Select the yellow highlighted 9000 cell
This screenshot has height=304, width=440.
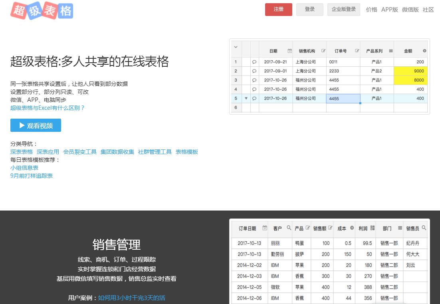[410, 71]
